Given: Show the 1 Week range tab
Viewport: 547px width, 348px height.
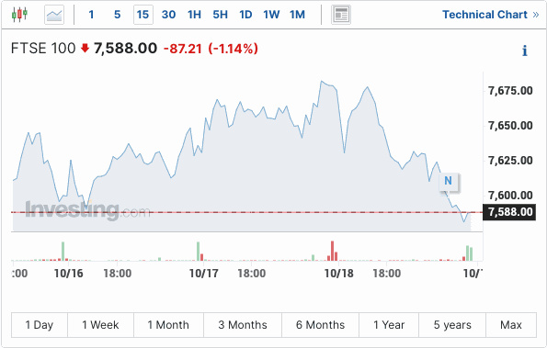Looking at the screenshot, I should (x=100, y=325).
